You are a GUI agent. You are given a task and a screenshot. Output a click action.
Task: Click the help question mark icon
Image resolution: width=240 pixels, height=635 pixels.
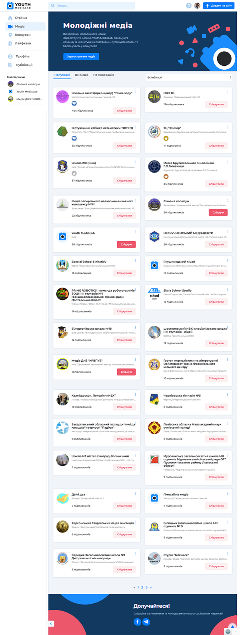click(x=189, y=6)
